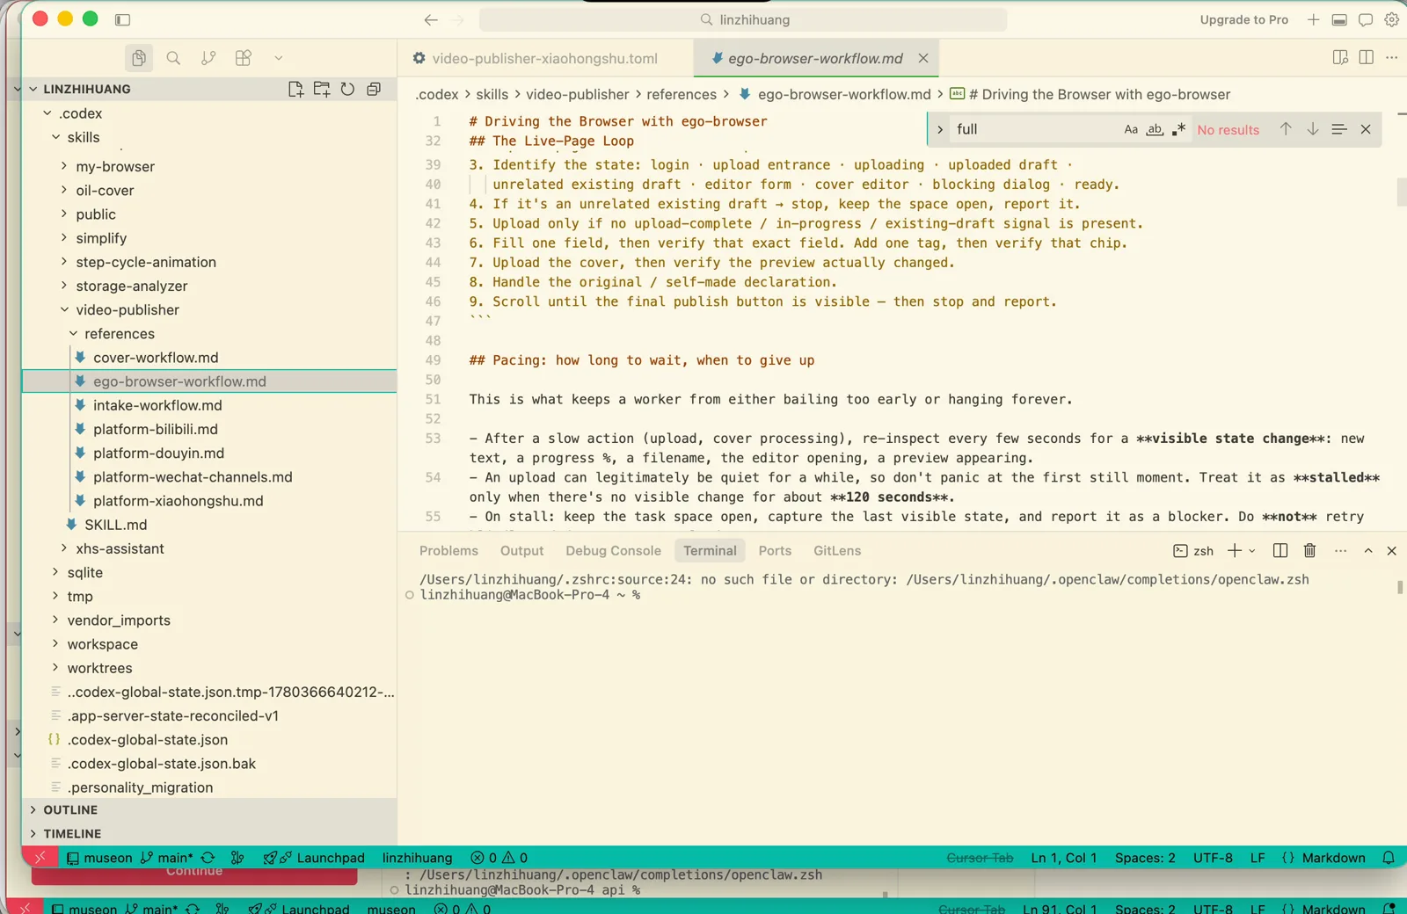The width and height of the screenshot is (1407, 914).
Task: Synchronize git changes in status bar
Action: coord(208,858)
